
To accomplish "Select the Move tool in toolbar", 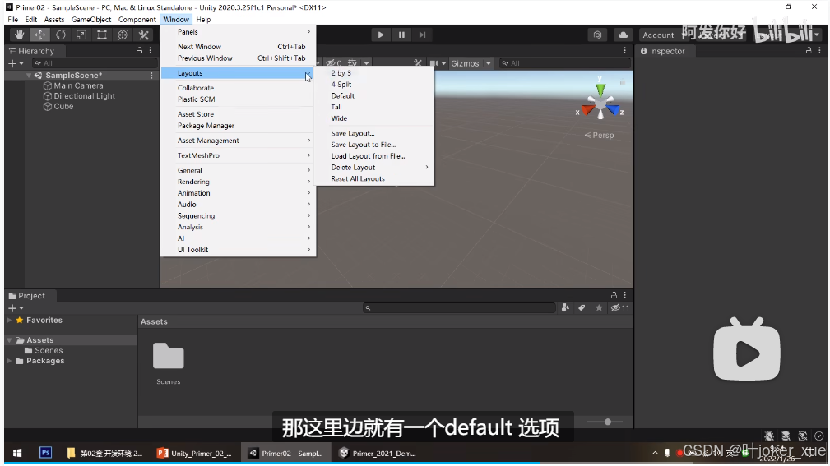I will pyautogui.click(x=40, y=35).
